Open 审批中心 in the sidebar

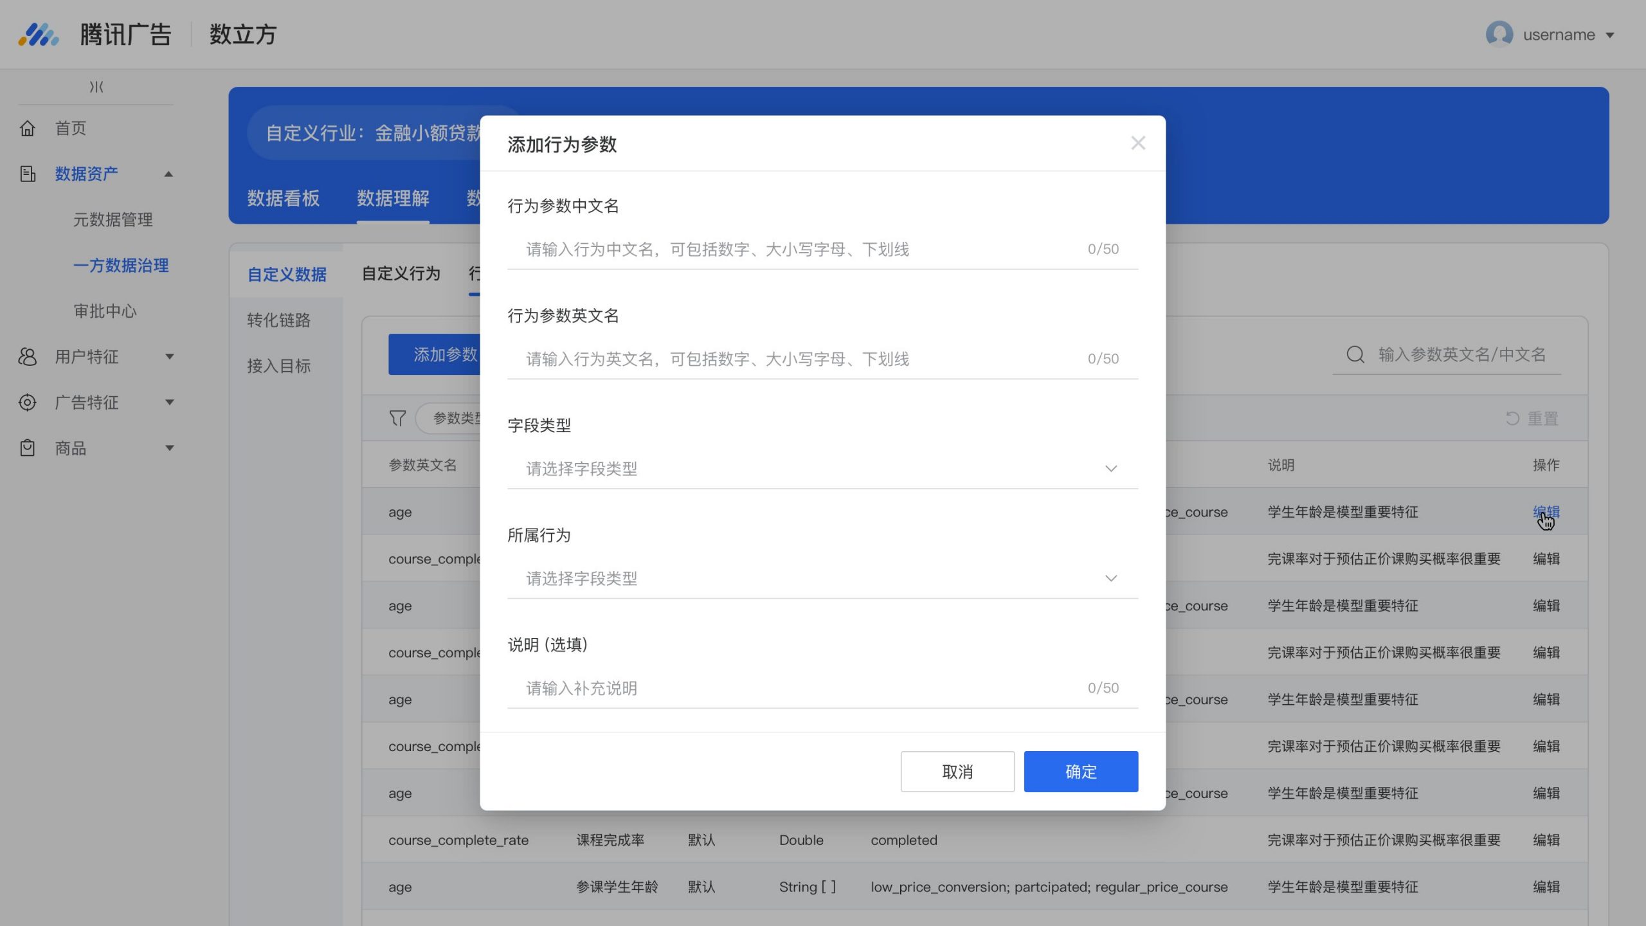[x=105, y=311]
